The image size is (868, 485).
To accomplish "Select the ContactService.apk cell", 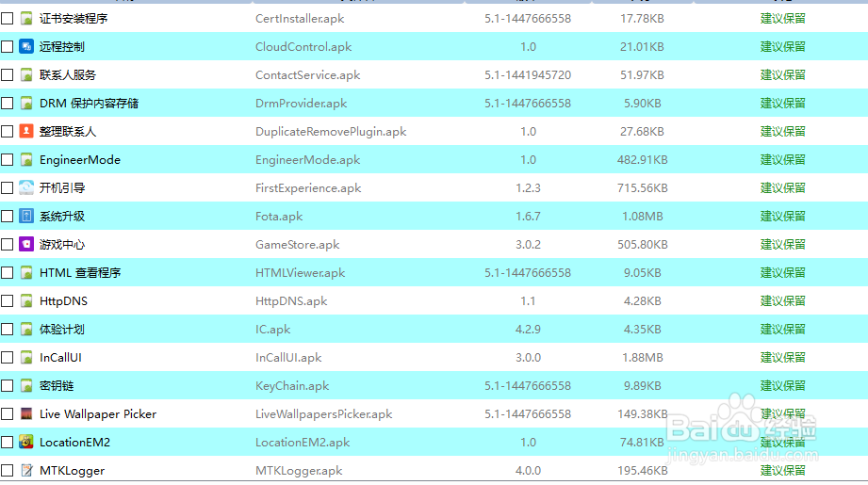I will [x=308, y=75].
